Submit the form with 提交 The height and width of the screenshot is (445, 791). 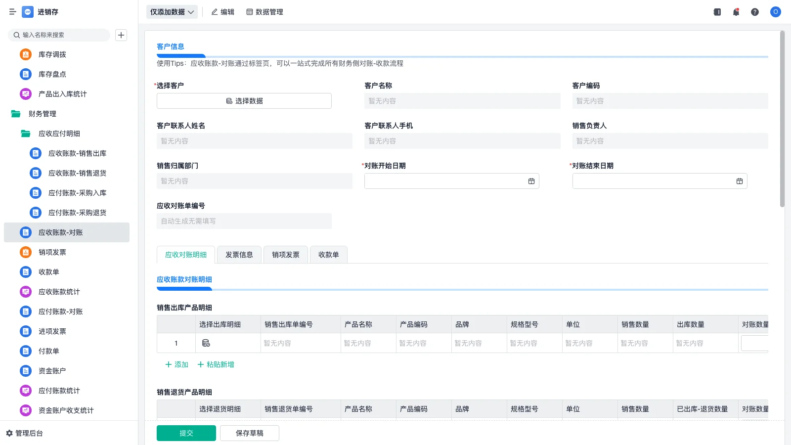[186, 433]
